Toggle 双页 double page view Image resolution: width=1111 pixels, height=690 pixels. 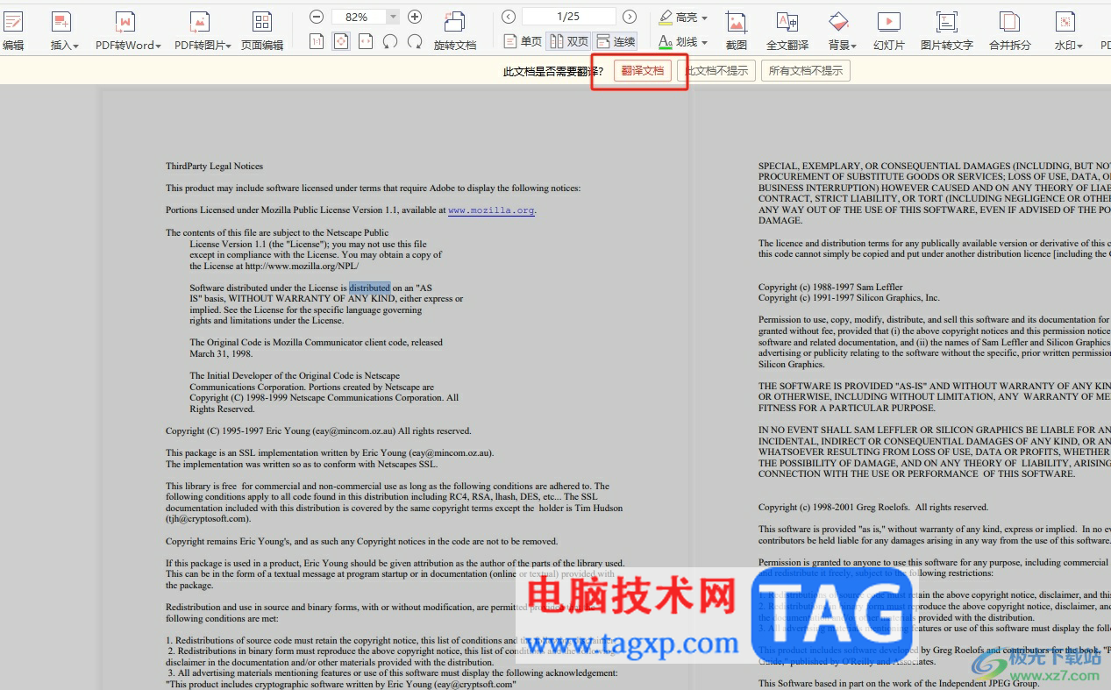(569, 41)
